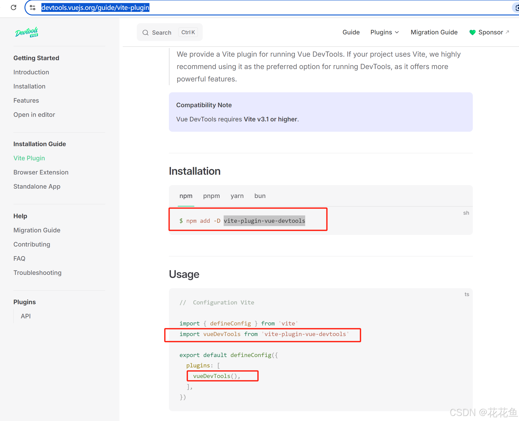The image size is (519, 421).
Task: Open Troubleshooting page in sidebar
Action: (x=37, y=273)
